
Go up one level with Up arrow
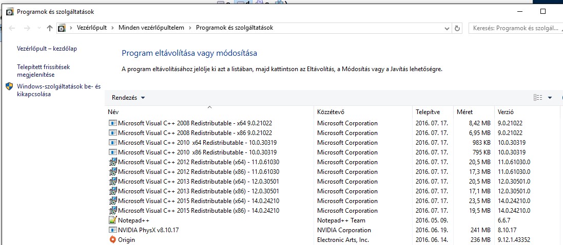click(x=50, y=28)
